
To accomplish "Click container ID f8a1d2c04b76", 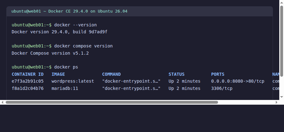I will pos(27,89).
